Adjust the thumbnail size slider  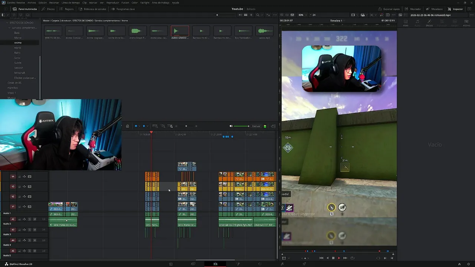pyautogui.click(x=224, y=15)
